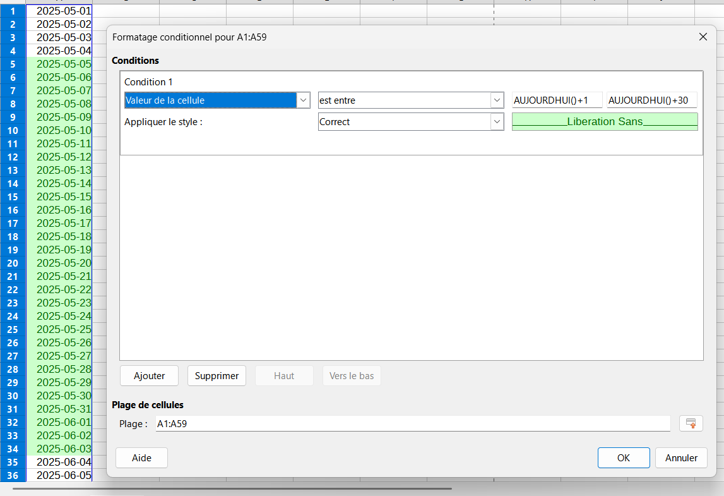Viewport: 724px width, 496px height.
Task: Select cell with date 2025-06-05
Action: (x=59, y=475)
